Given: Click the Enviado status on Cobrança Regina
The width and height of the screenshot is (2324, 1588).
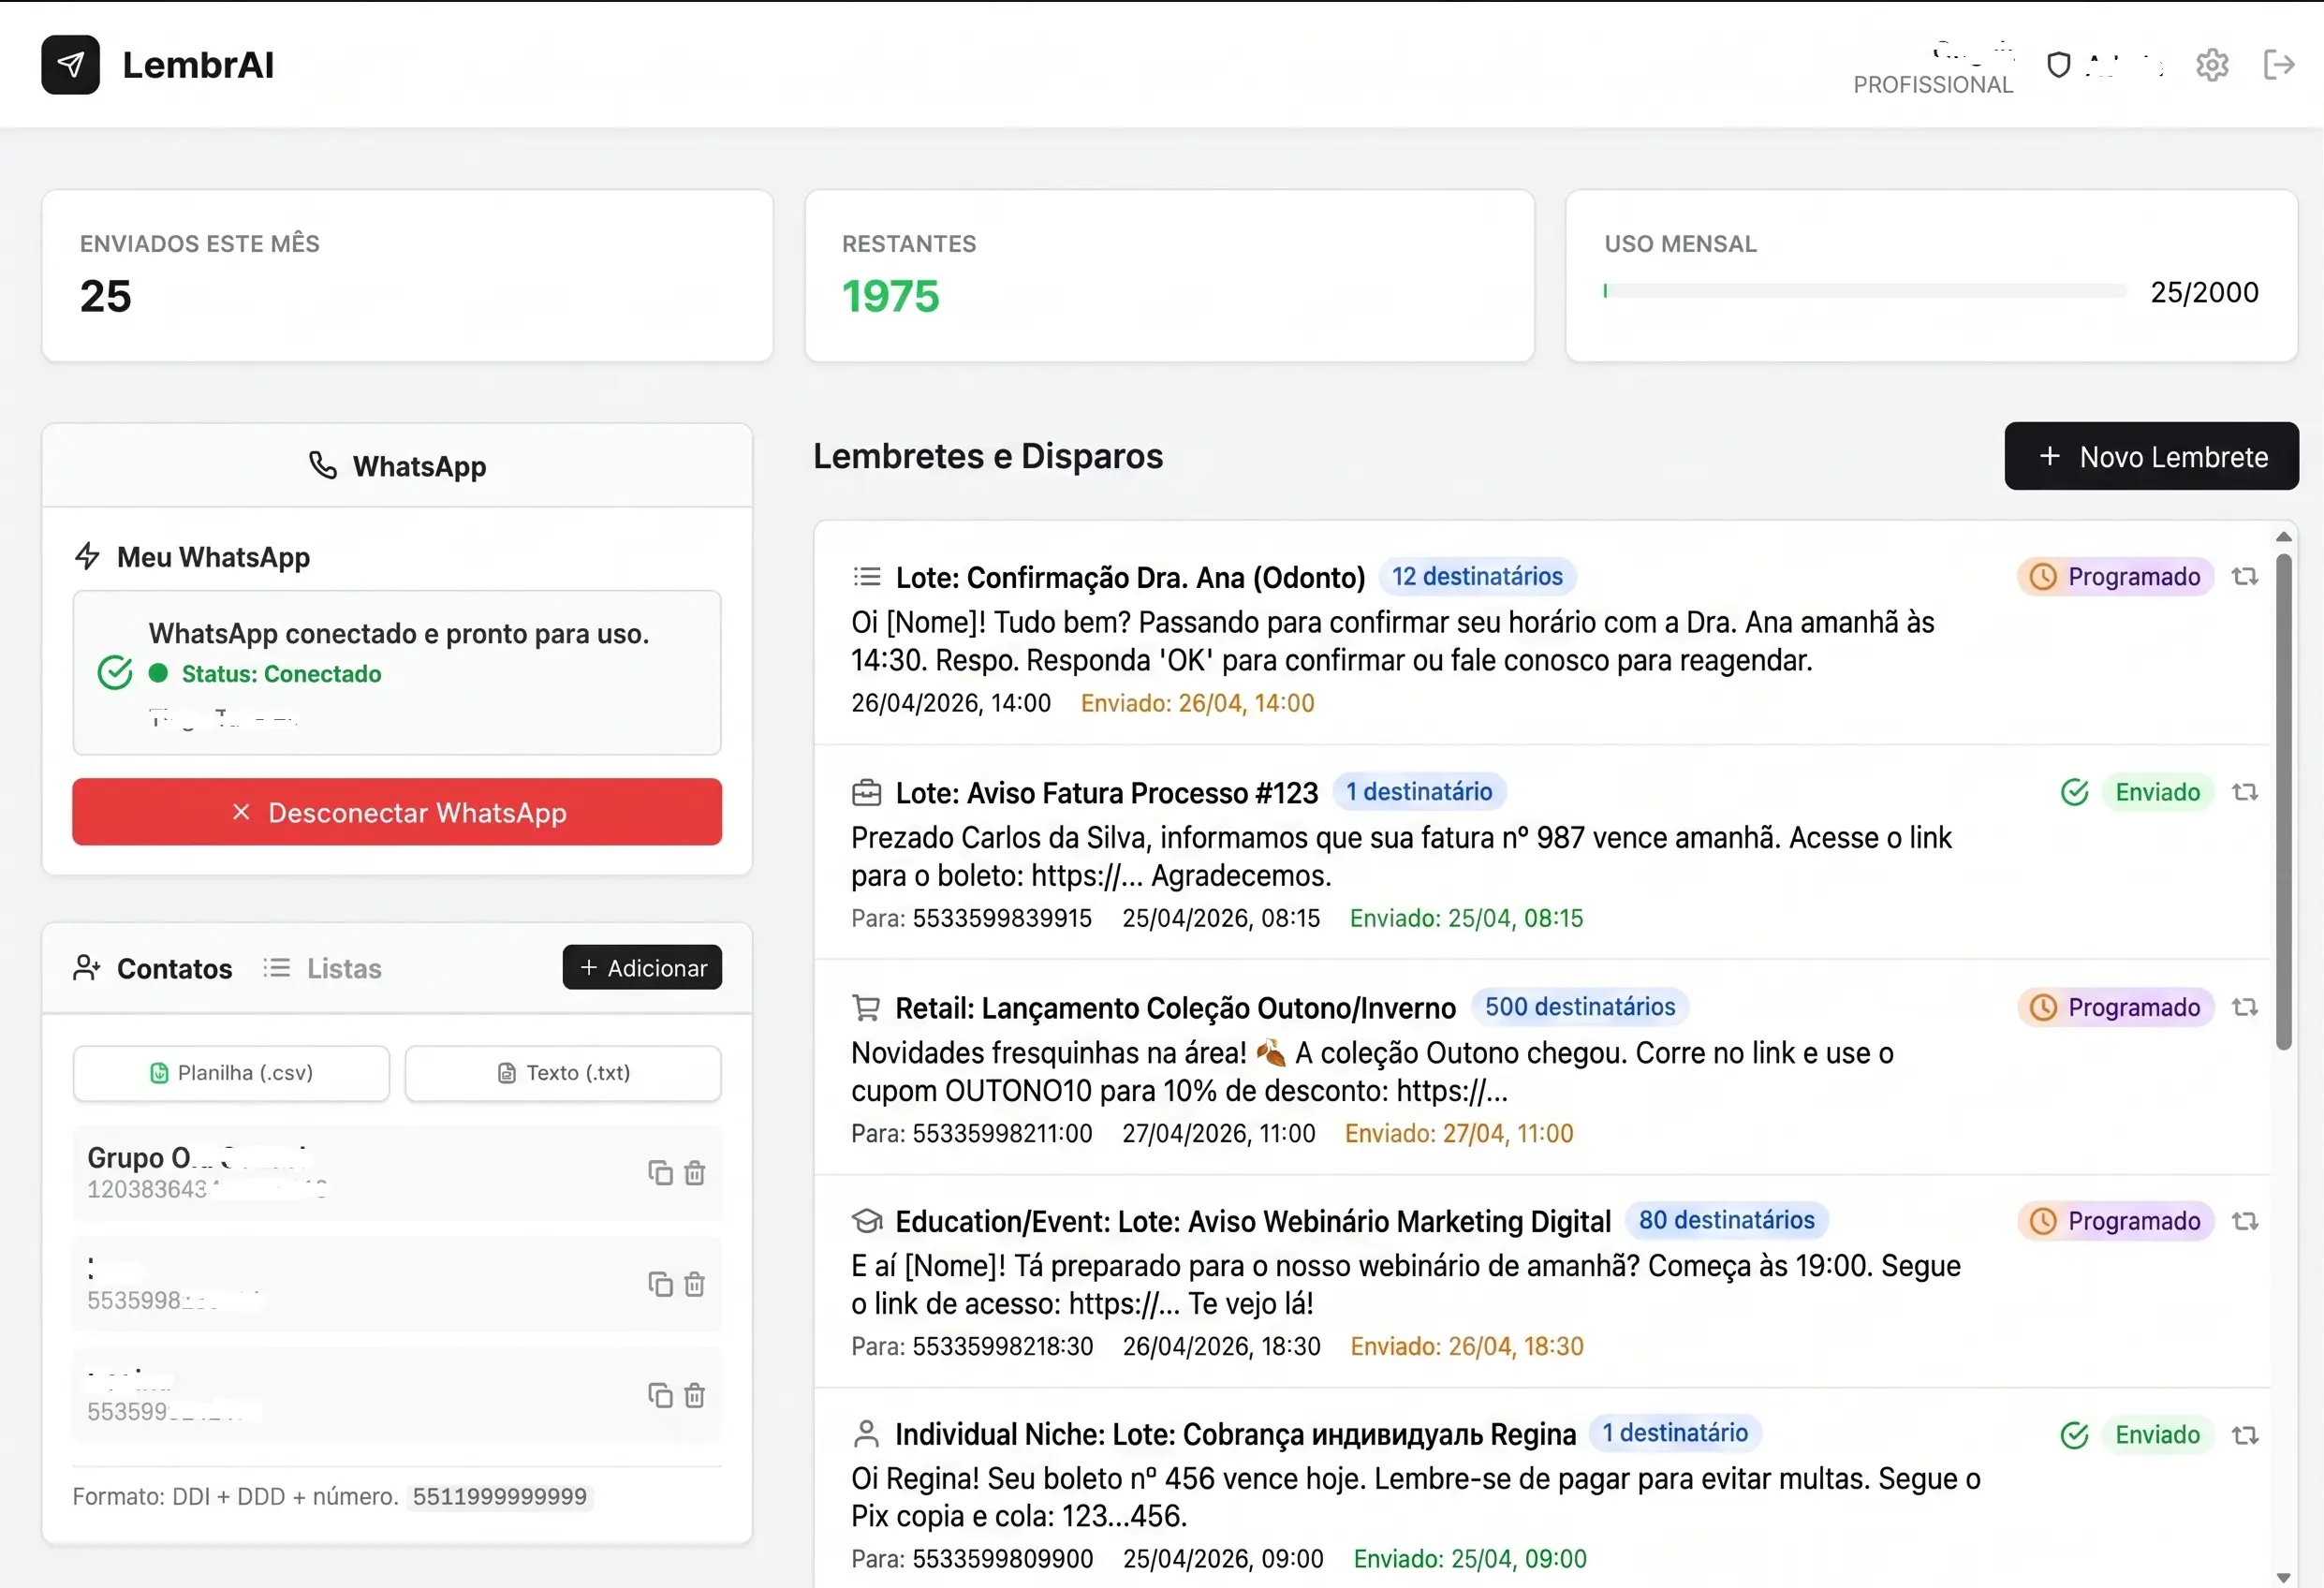Looking at the screenshot, I should coord(2157,1435).
